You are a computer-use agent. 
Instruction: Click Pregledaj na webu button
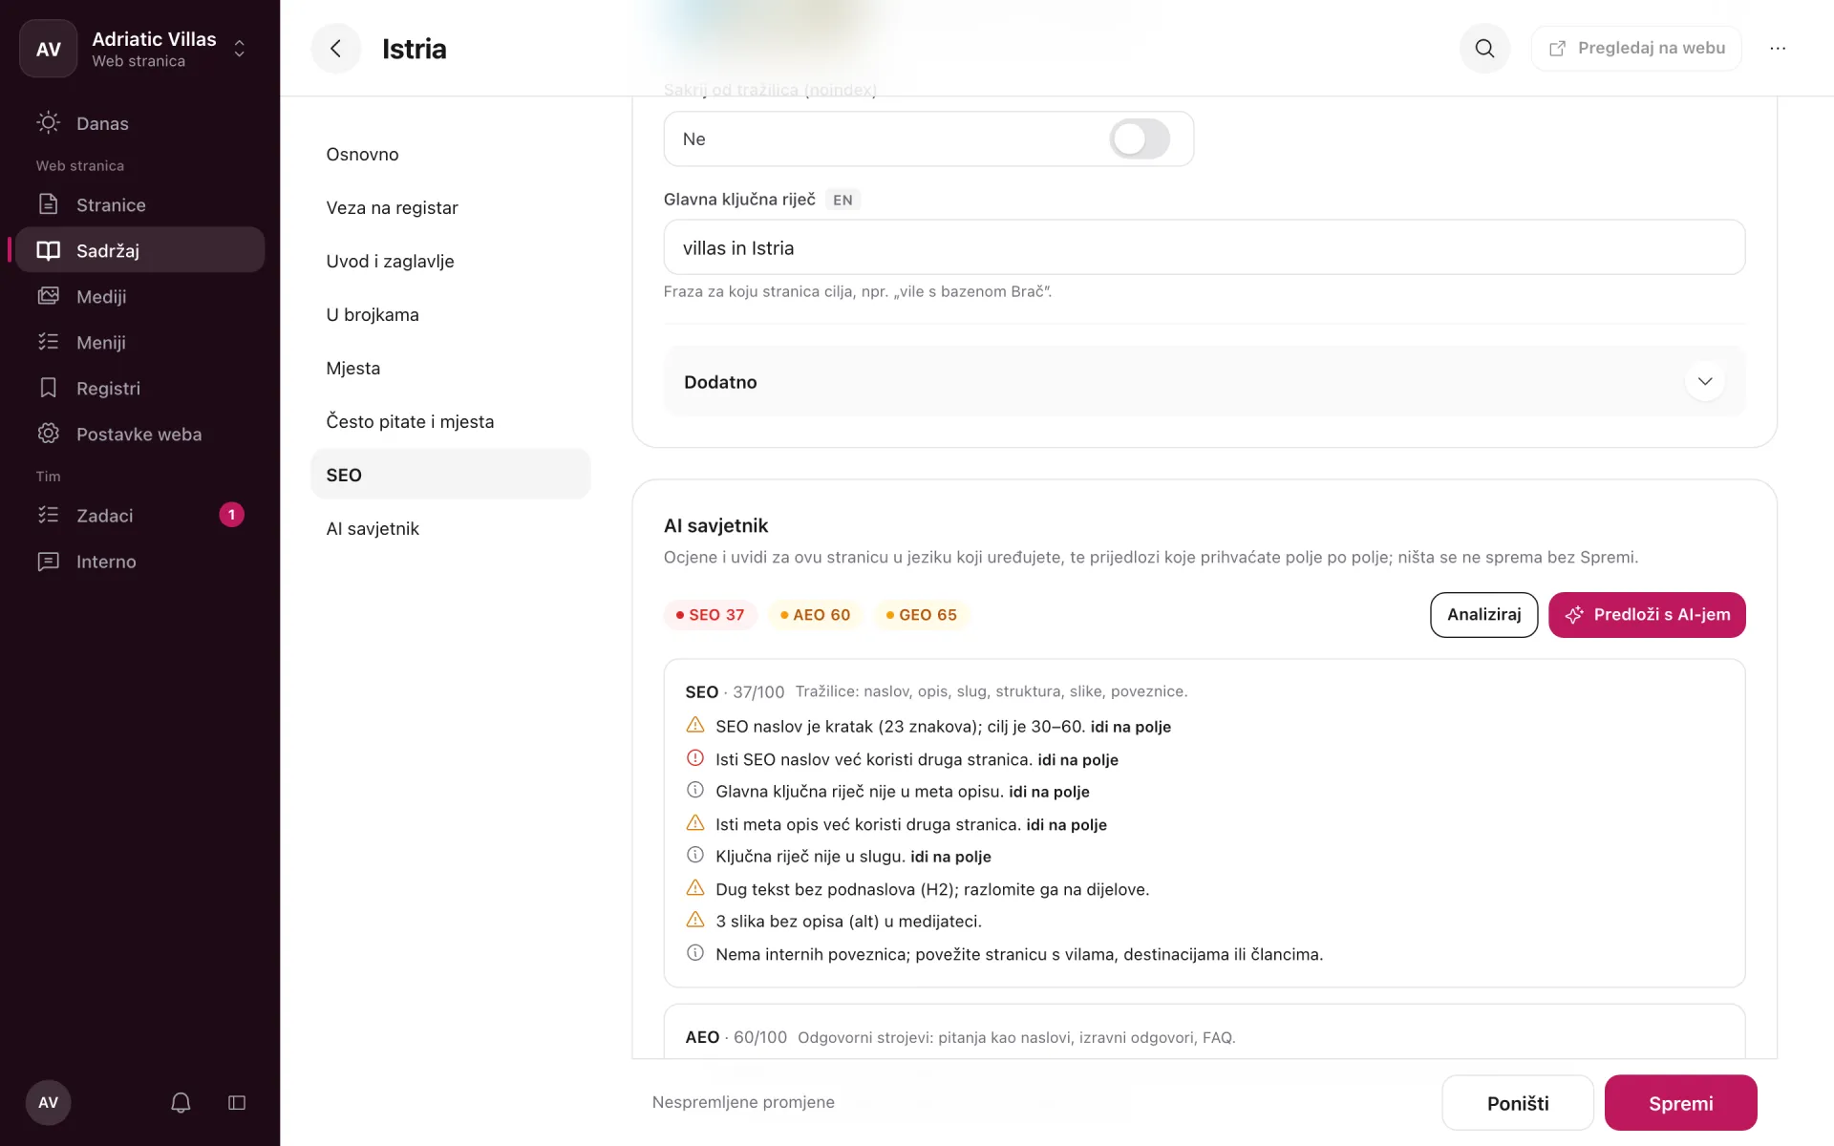pos(1636,49)
